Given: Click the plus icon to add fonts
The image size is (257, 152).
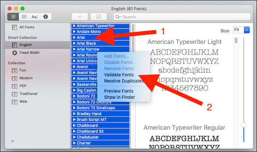Looking at the screenshot, I should [79, 17].
